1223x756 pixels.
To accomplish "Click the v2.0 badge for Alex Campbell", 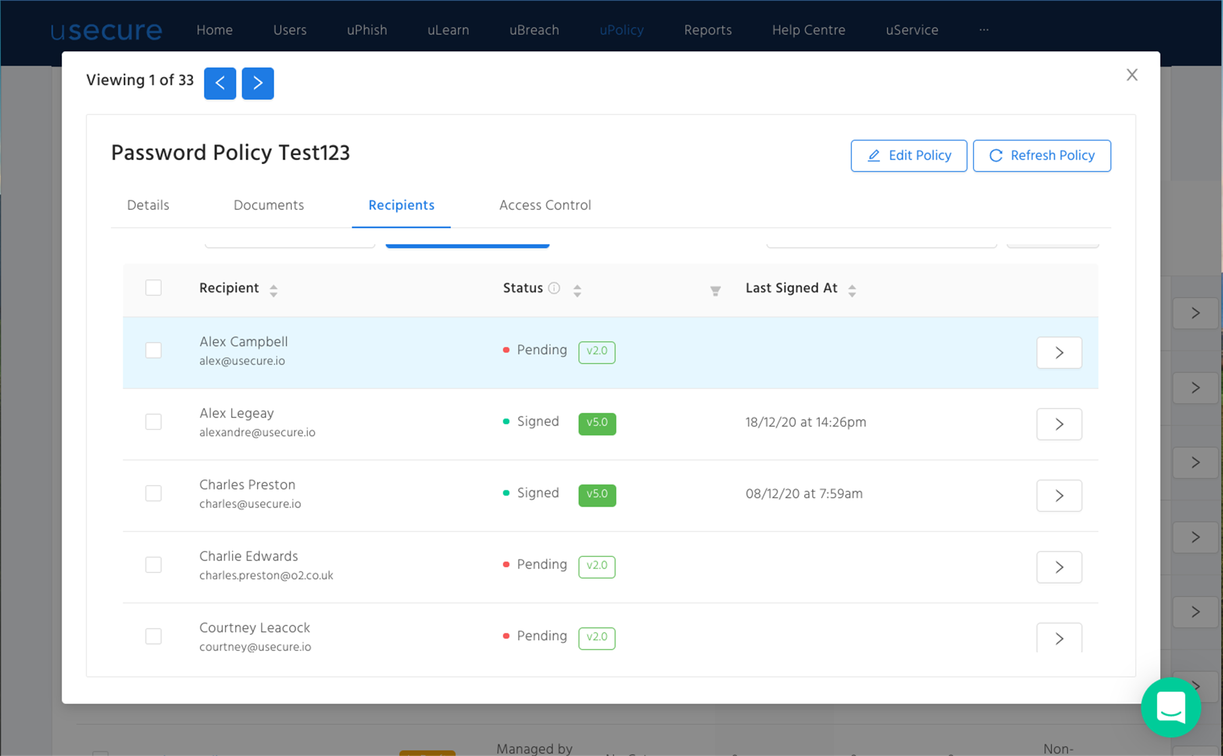I will point(597,352).
